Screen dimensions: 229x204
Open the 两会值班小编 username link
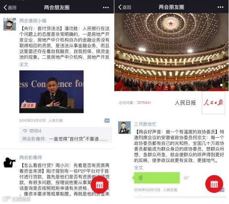(33, 21)
